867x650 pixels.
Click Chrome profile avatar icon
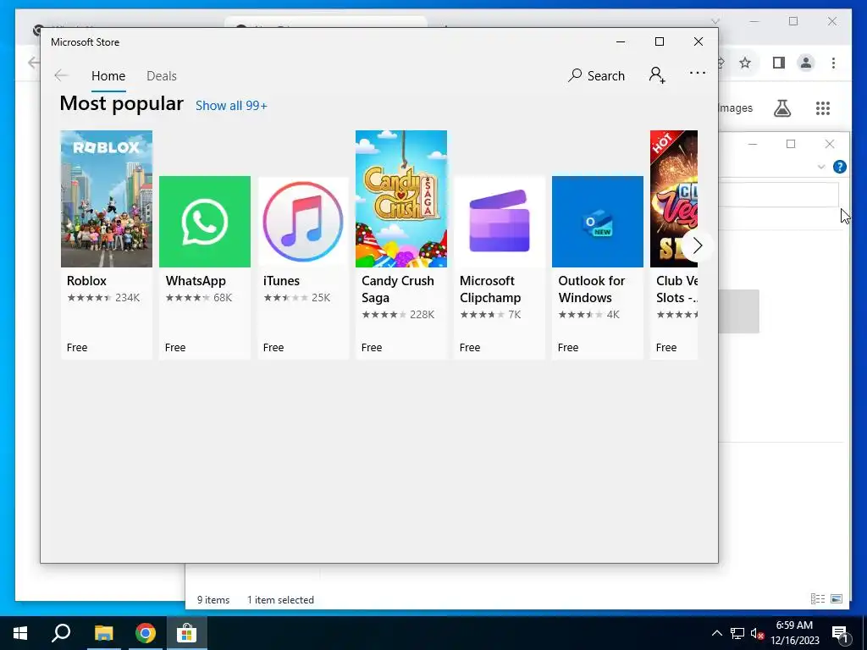point(806,63)
